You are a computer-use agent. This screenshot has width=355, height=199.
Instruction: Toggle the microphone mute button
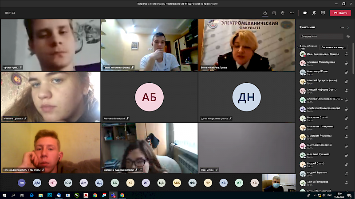314,13
